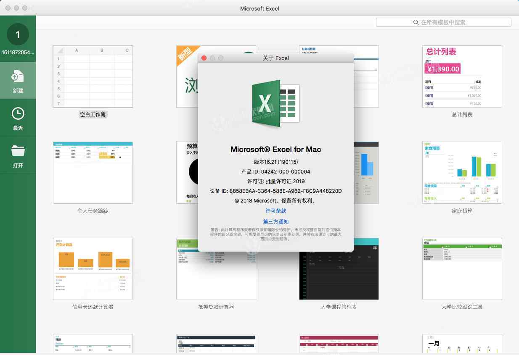
Task: Click the 产品 ID: 04242-000-000004 line
Action: click(x=276, y=171)
